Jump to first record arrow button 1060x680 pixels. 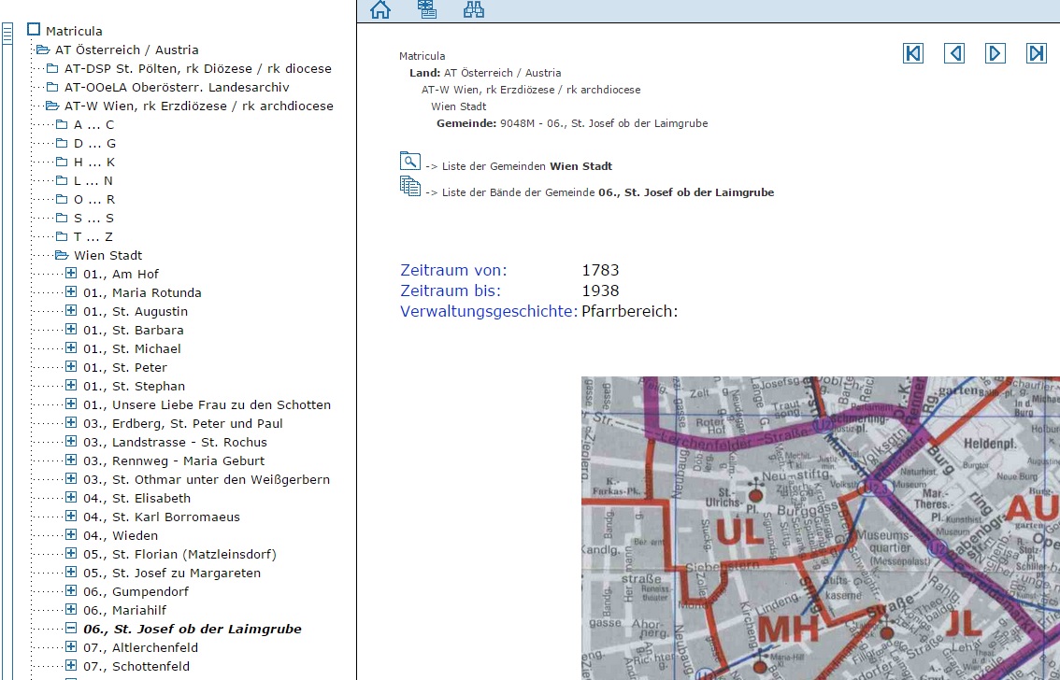(x=913, y=53)
